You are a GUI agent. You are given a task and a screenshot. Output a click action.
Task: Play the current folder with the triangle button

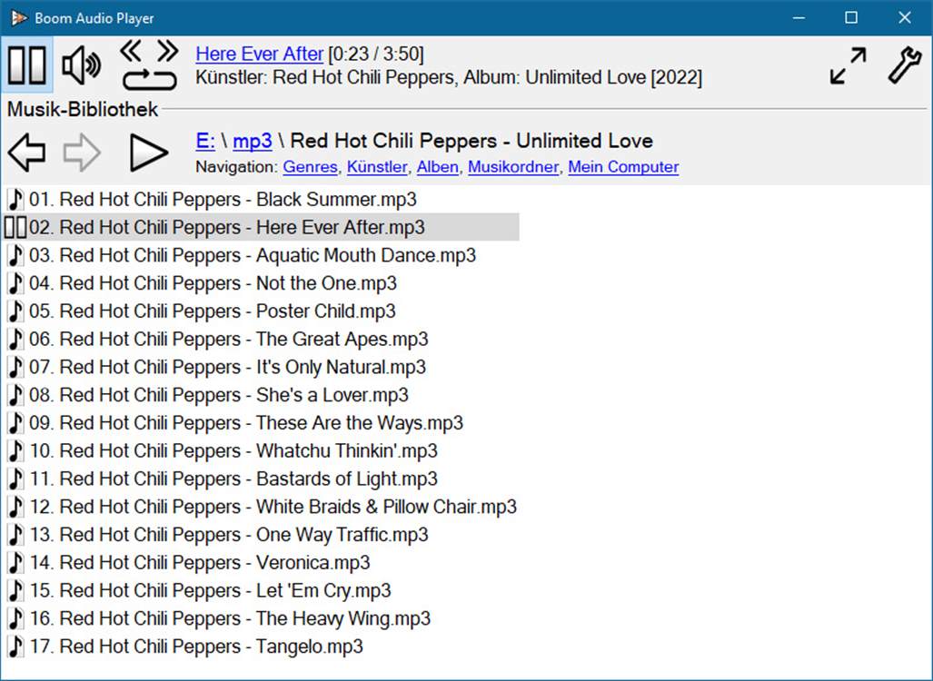[x=148, y=153]
